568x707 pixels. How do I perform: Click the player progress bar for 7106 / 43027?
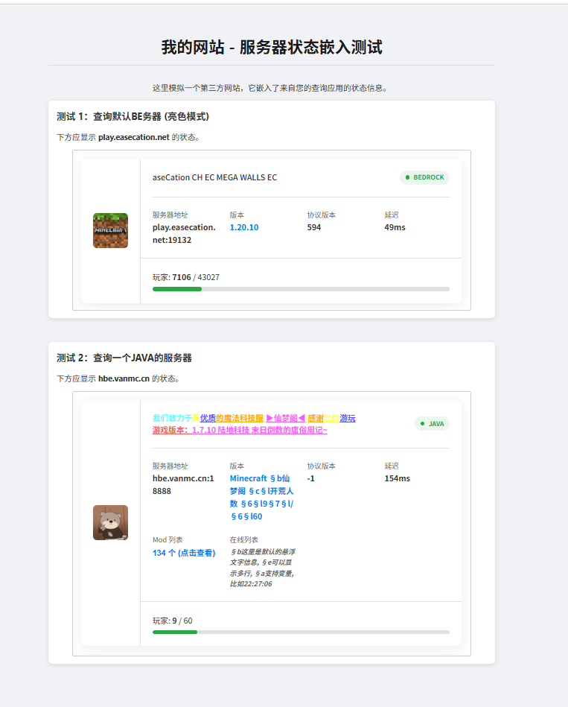(x=301, y=289)
